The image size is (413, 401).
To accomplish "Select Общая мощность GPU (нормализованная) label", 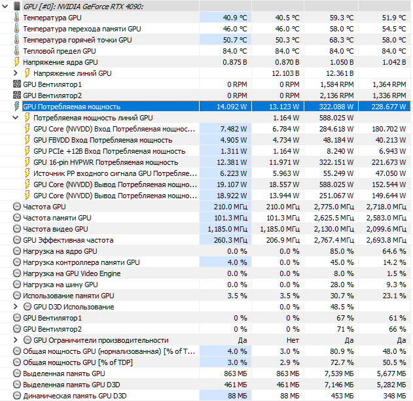I will (x=109, y=351).
